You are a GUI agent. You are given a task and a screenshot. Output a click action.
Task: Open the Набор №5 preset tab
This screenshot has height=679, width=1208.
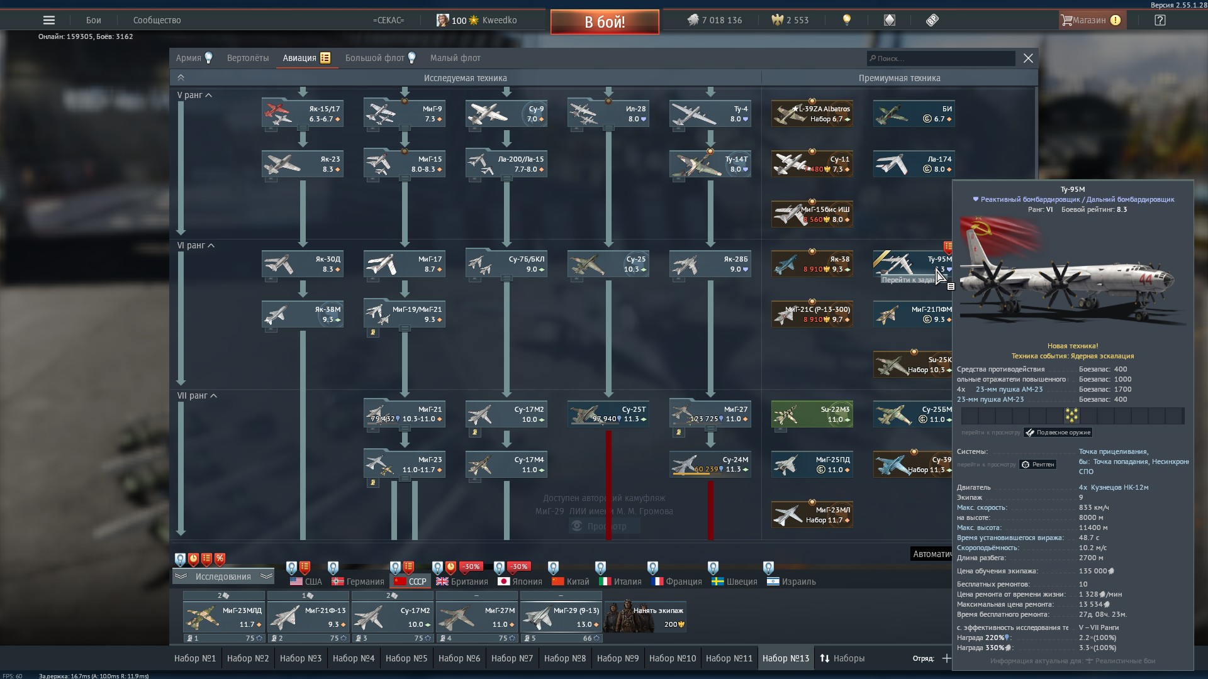406,658
